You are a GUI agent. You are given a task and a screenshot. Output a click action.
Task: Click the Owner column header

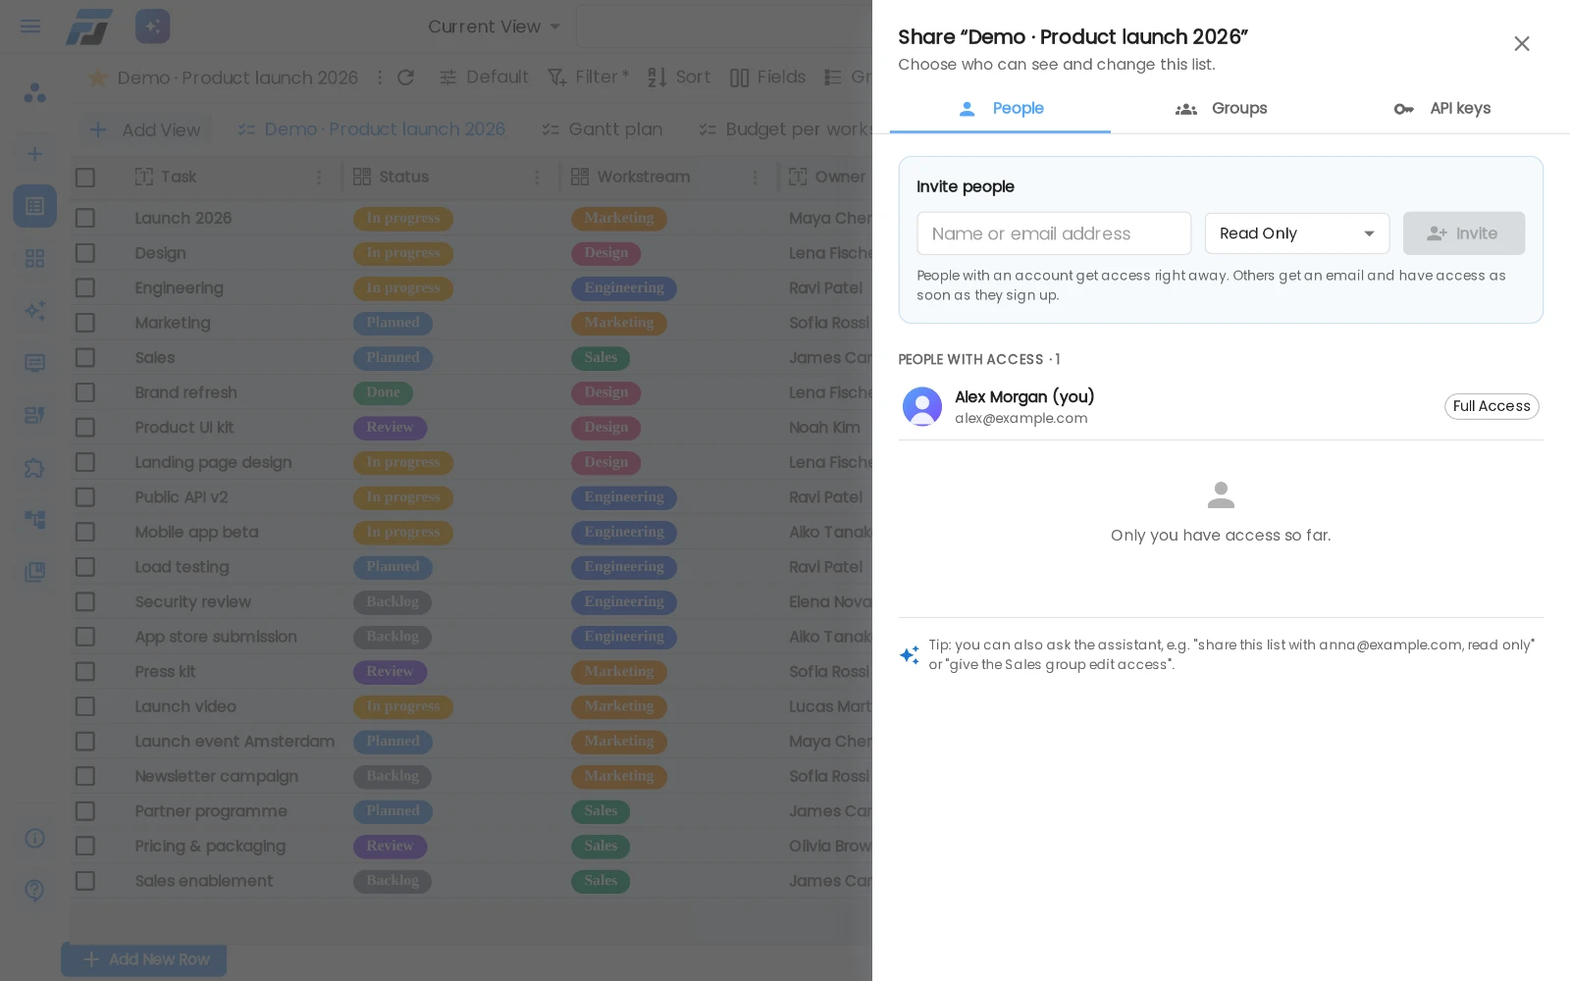829,178
